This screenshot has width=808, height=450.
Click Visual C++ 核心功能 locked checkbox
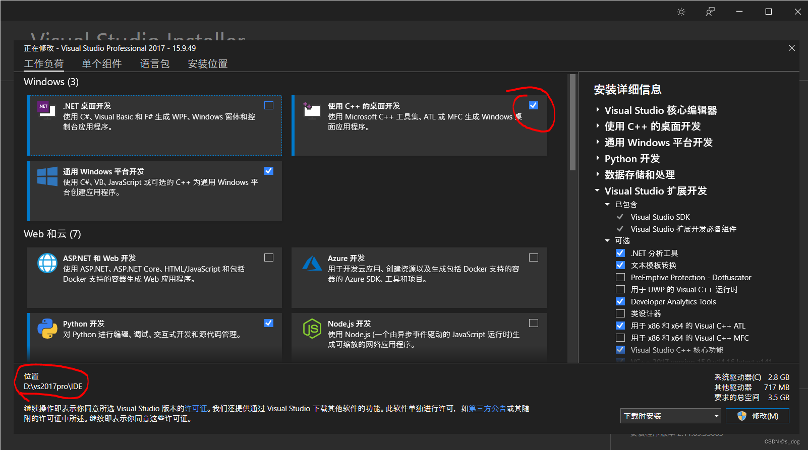tap(620, 350)
